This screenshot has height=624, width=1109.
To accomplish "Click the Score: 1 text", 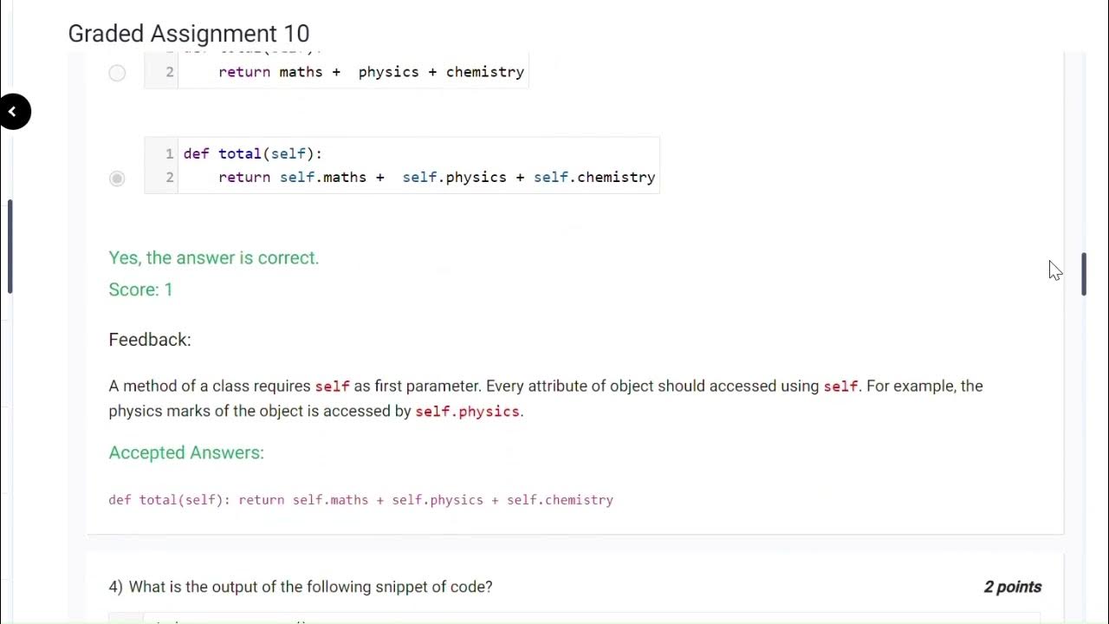I will [x=140, y=289].
